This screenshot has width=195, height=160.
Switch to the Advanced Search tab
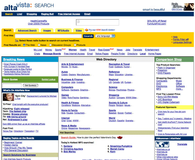coord(27,31)
